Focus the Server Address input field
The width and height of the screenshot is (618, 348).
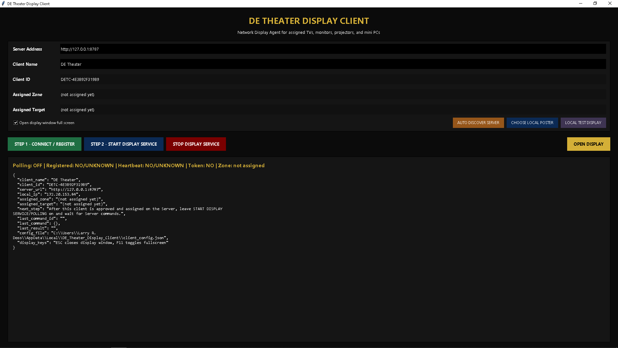pyautogui.click(x=333, y=49)
